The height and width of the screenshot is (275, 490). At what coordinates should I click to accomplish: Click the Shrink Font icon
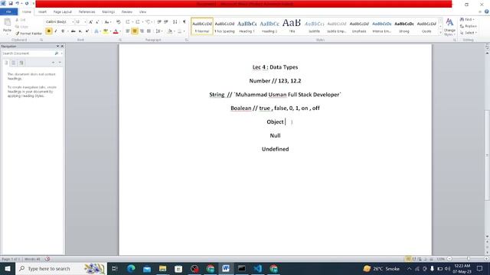(x=97, y=22)
